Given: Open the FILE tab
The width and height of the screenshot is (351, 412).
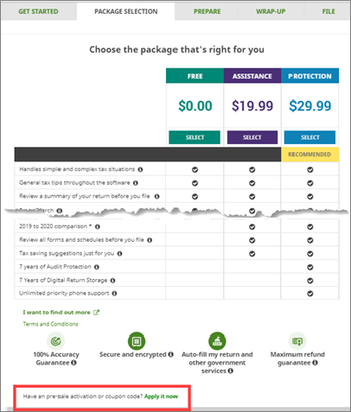Looking at the screenshot, I should pos(329,11).
